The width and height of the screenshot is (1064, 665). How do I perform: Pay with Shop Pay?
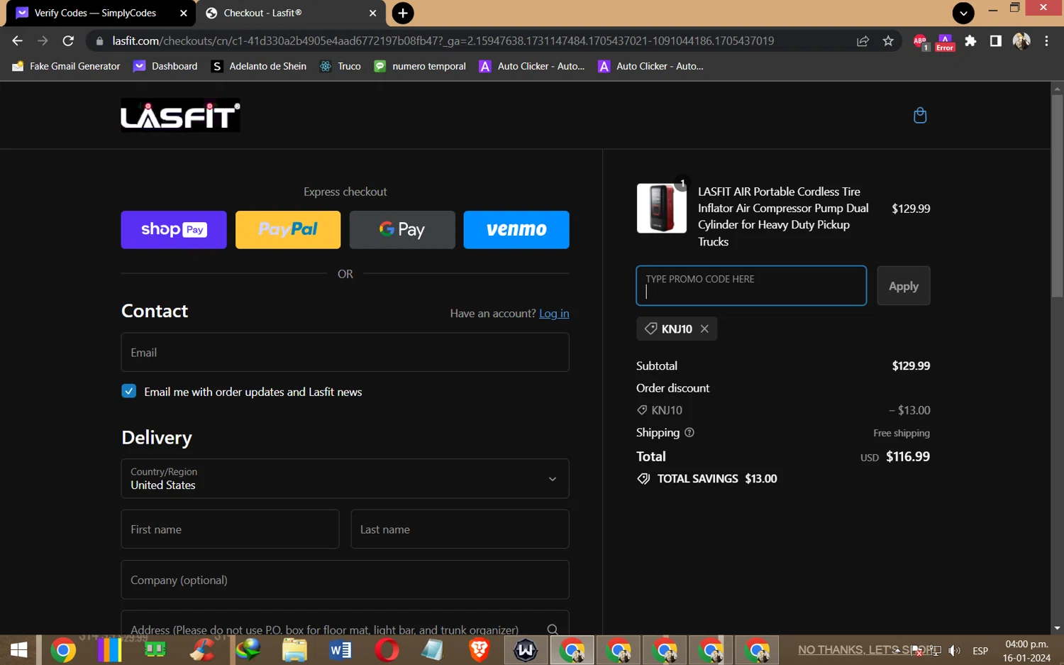point(174,229)
